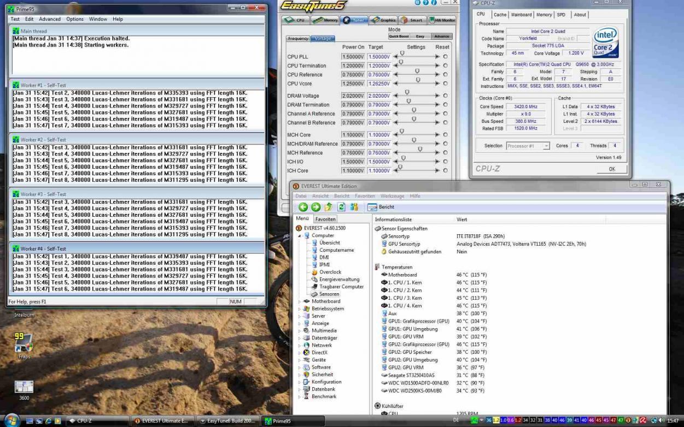Expand the Server tree node
The height and width of the screenshot is (427, 684).
tap(300, 316)
